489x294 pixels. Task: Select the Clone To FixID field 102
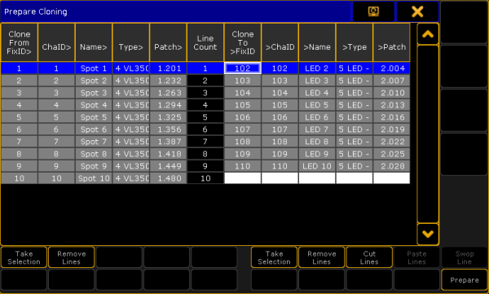(x=243, y=68)
